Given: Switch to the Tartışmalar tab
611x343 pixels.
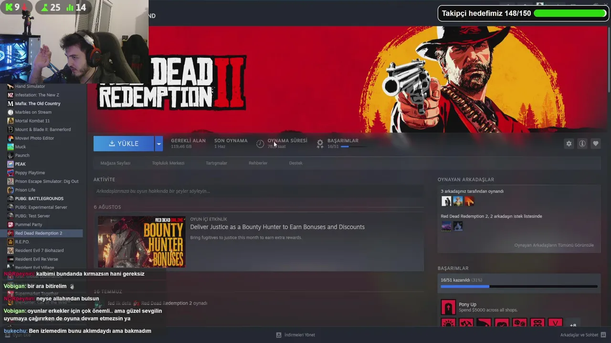Looking at the screenshot, I should coord(216,163).
